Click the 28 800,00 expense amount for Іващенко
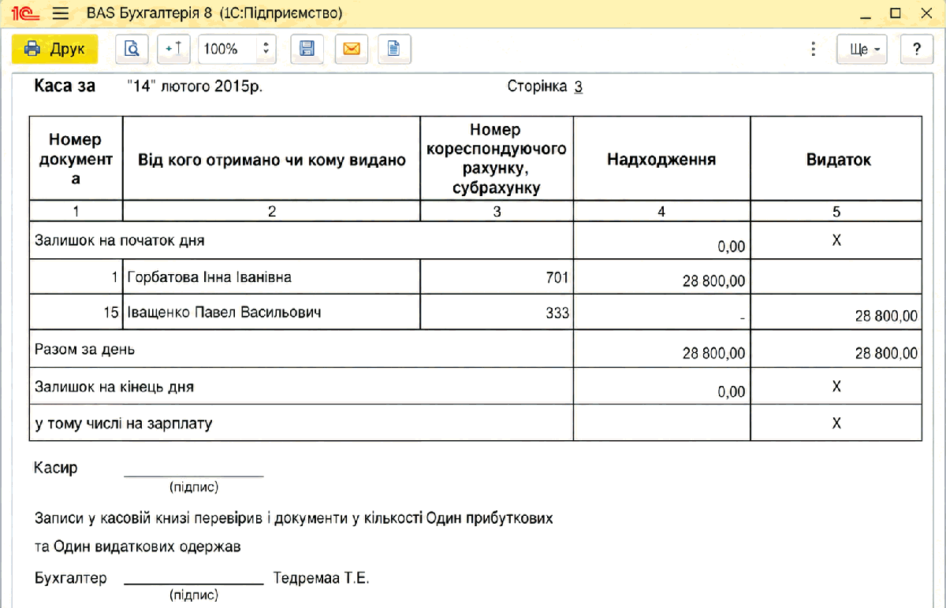 886,316
